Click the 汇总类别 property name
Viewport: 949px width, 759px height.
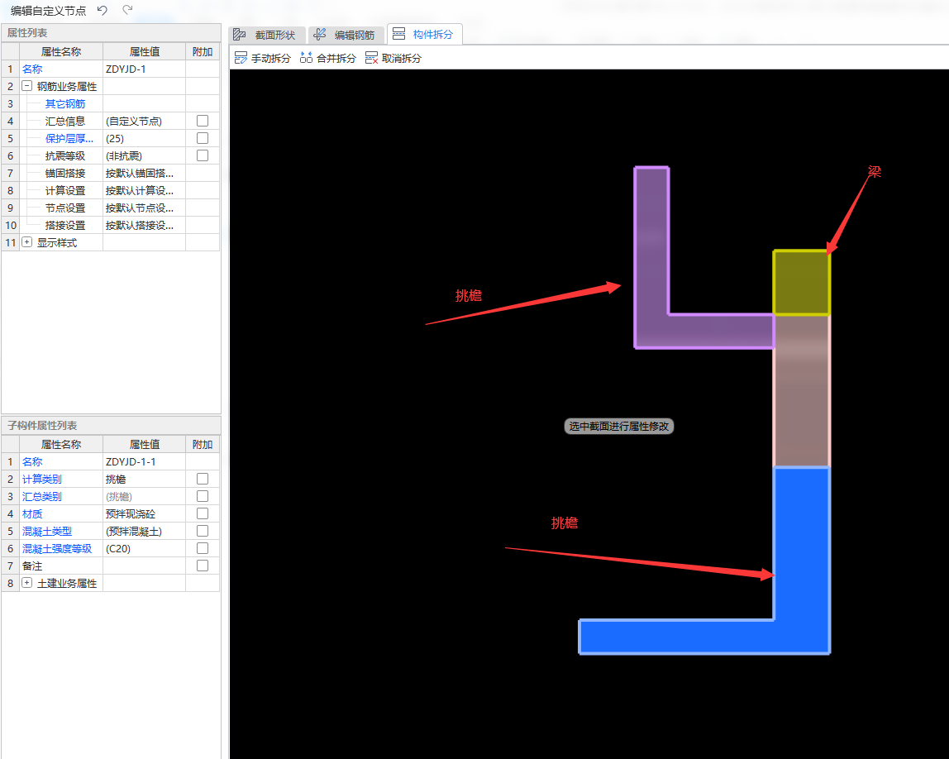pyautogui.click(x=42, y=497)
